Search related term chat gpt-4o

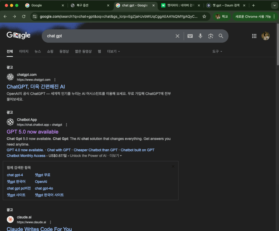[x=44, y=188]
